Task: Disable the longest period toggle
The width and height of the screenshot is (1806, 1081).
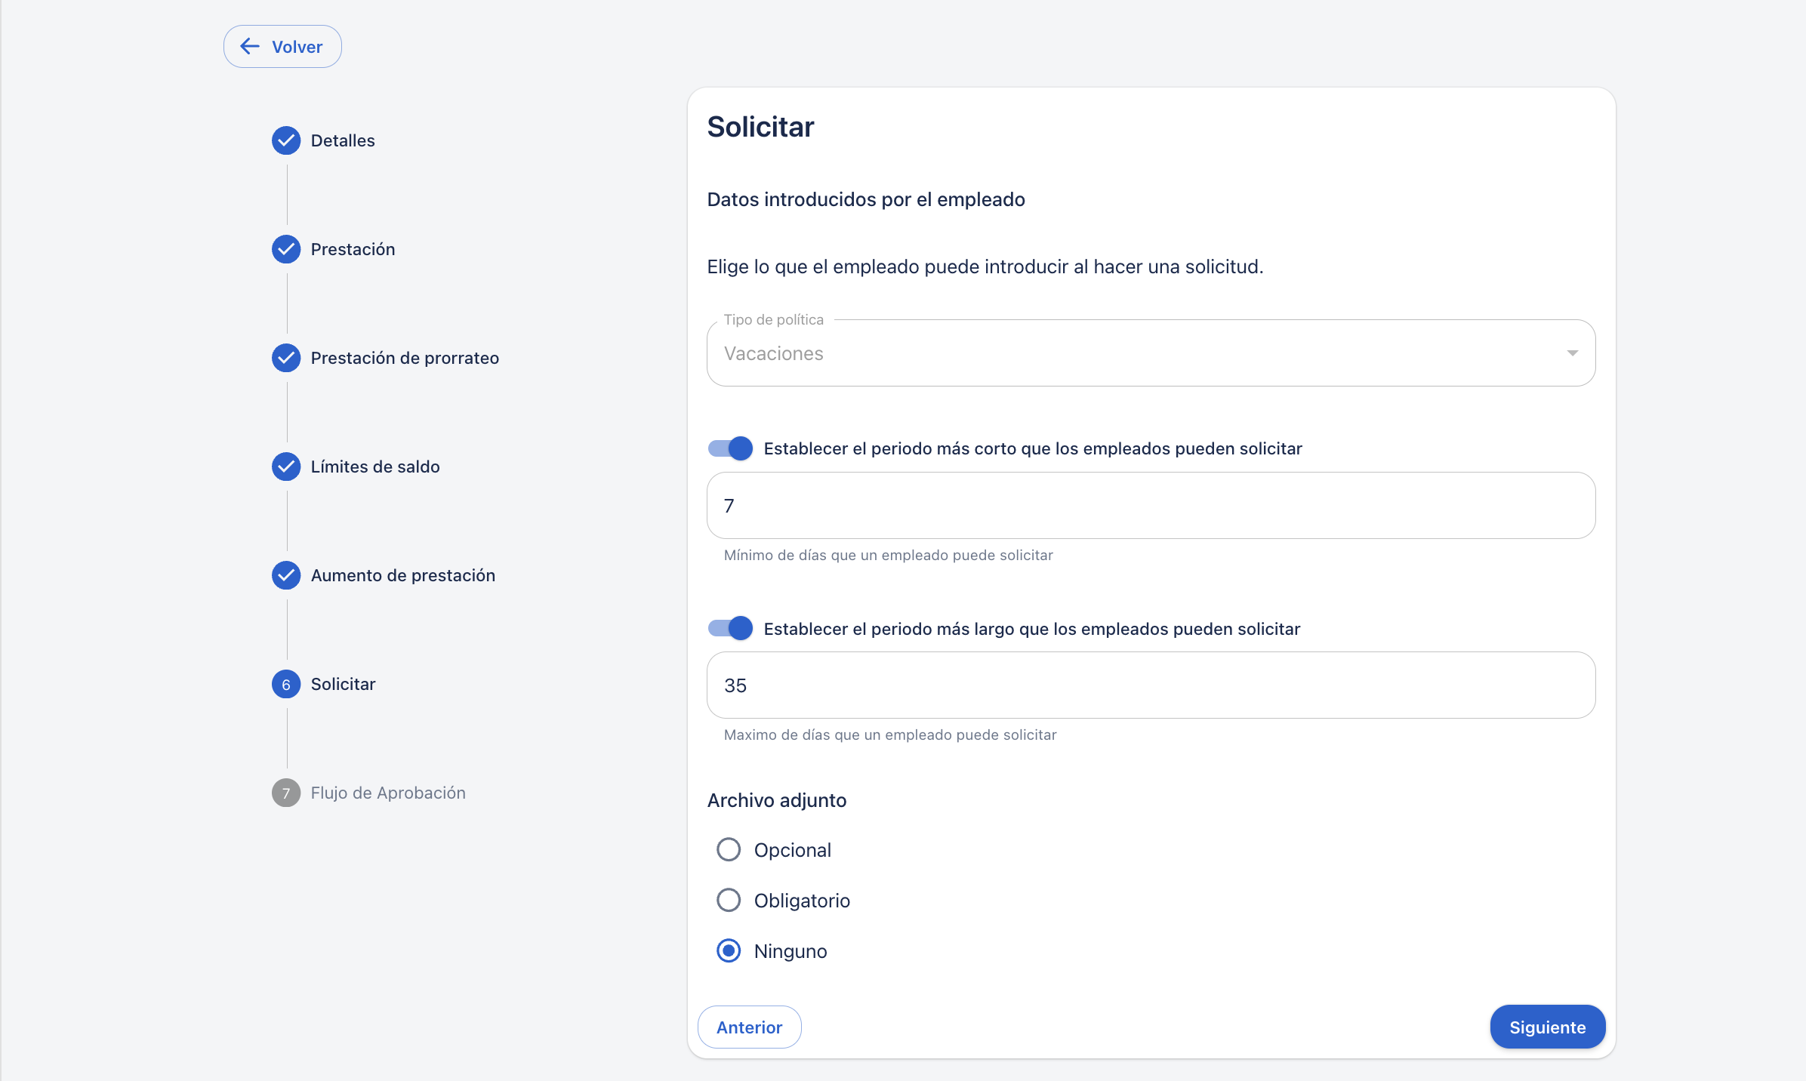Action: tap(731, 628)
